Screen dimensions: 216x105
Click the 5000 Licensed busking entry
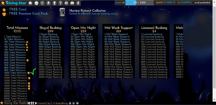[154, 77]
